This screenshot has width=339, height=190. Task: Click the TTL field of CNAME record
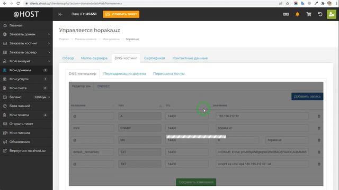[x=187, y=128]
